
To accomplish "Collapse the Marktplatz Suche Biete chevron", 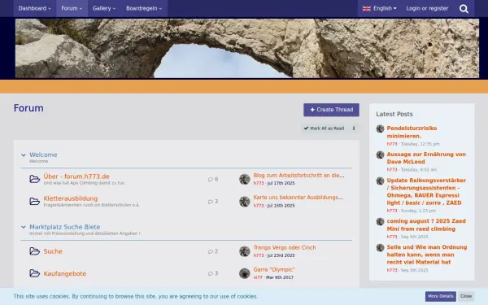I will 24,227.
